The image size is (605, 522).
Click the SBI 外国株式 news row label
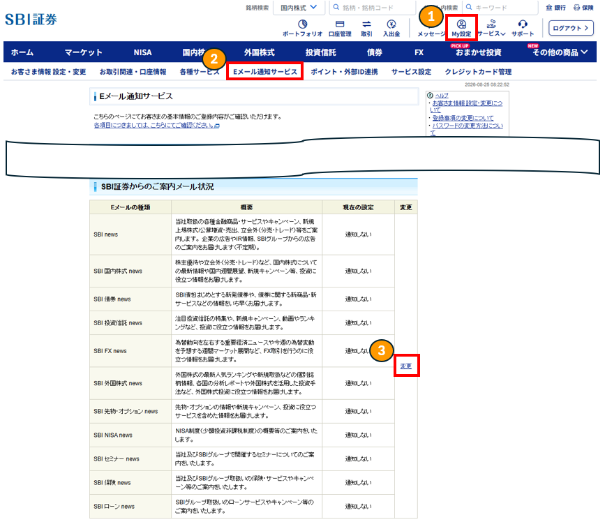pyautogui.click(x=118, y=383)
